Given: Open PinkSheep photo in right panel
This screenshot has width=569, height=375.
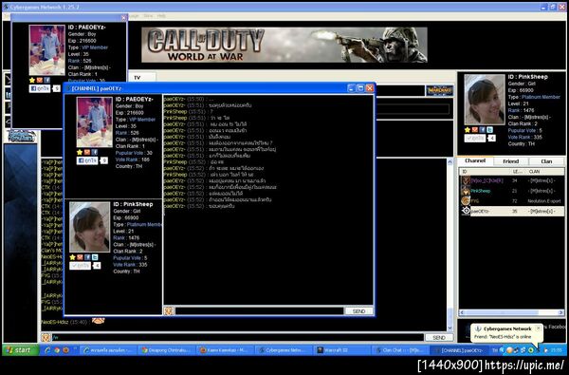Looking at the screenshot, I should click(x=485, y=100).
